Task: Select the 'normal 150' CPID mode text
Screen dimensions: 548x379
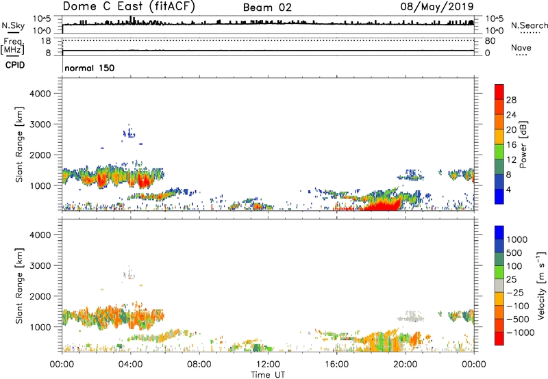Action: point(90,68)
